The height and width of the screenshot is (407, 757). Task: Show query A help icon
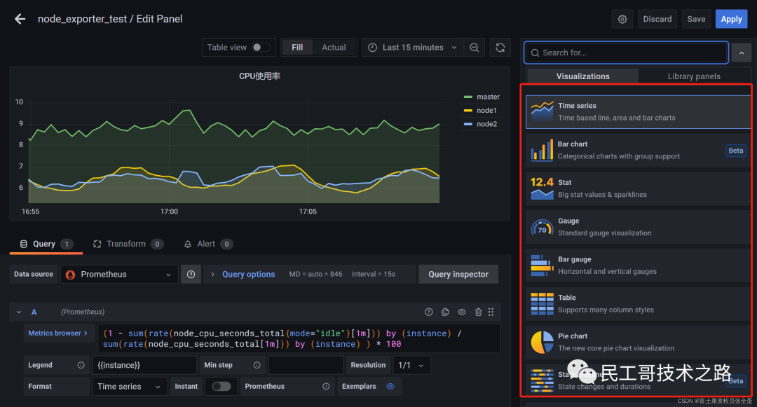click(x=429, y=312)
